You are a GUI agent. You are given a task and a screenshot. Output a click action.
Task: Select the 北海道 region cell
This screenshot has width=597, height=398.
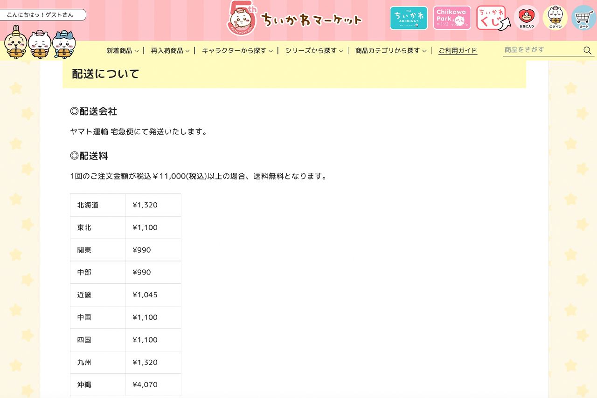(98, 205)
